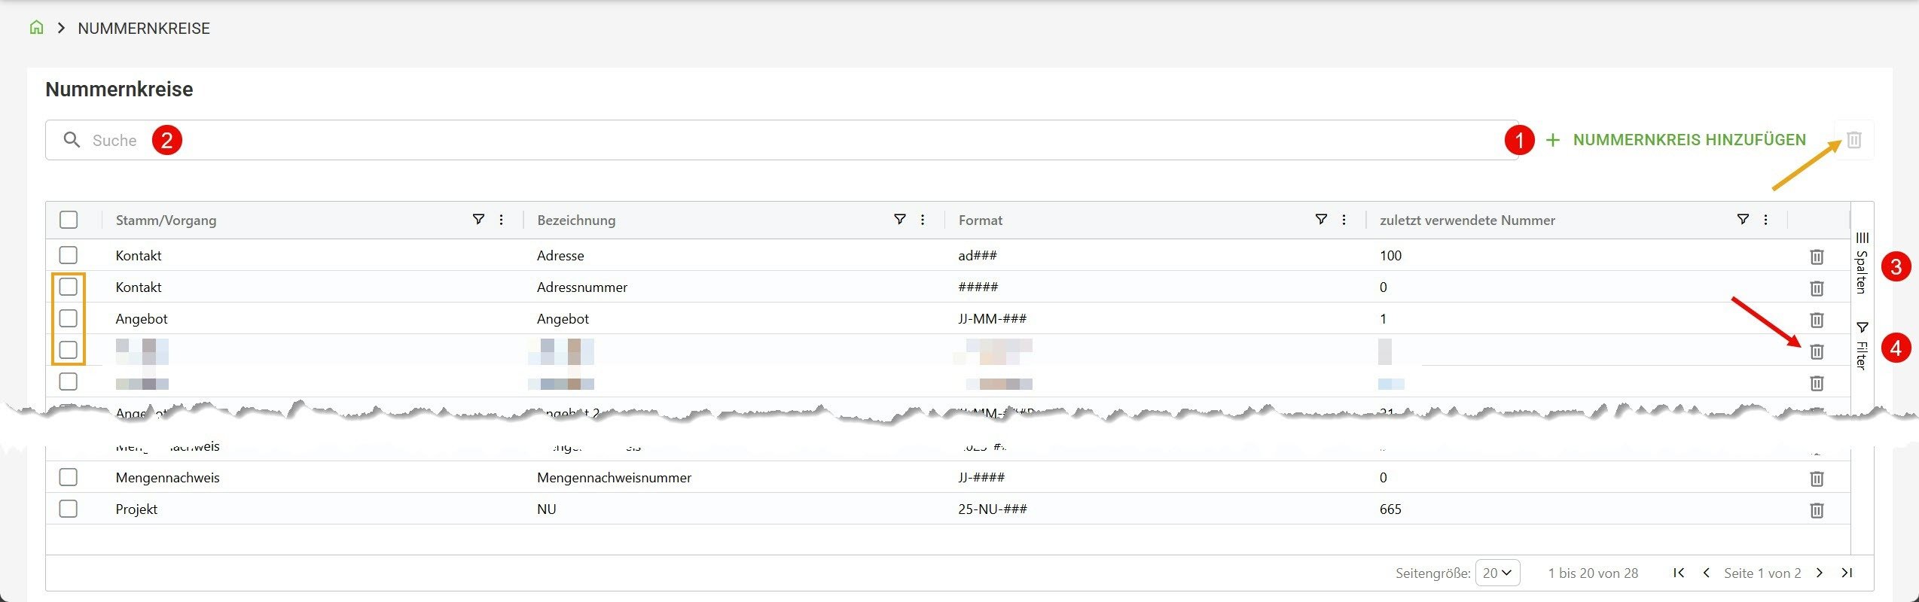
Task: Delete the Kontakt Adresse row
Action: tap(1816, 257)
